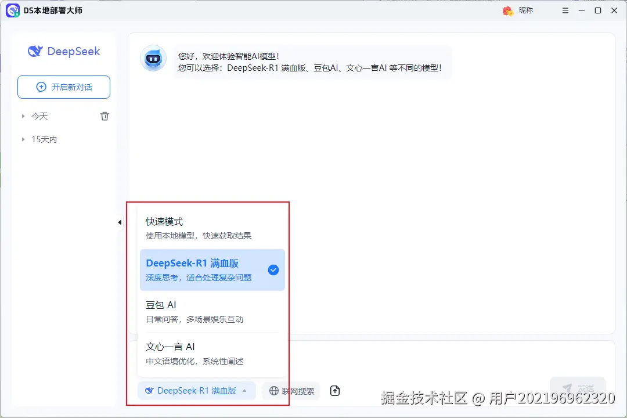The width and height of the screenshot is (627, 418).
Task: Delete today's chats using the trash icon
Action: pos(105,116)
